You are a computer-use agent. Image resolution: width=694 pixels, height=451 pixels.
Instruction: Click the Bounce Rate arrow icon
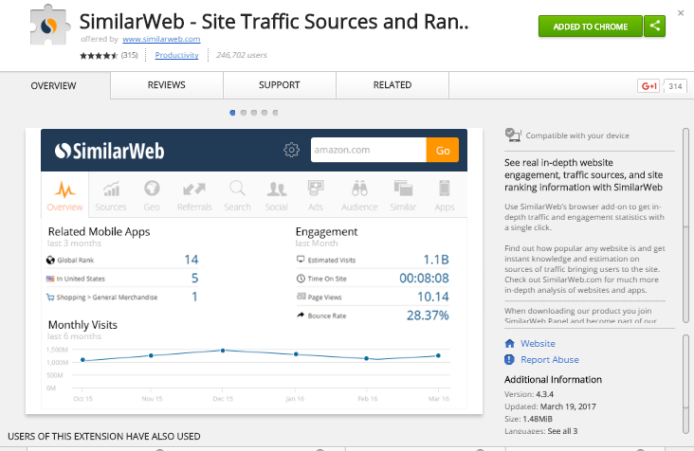click(x=301, y=316)
